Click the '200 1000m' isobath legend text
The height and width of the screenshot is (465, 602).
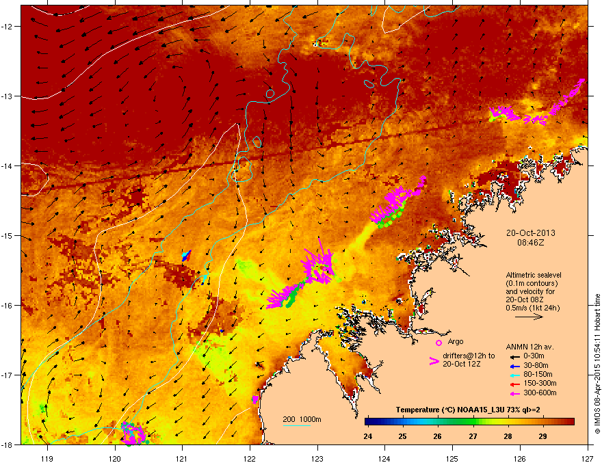[302, 419]
